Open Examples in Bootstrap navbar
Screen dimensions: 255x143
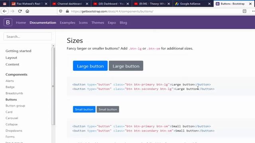(67, 23)
